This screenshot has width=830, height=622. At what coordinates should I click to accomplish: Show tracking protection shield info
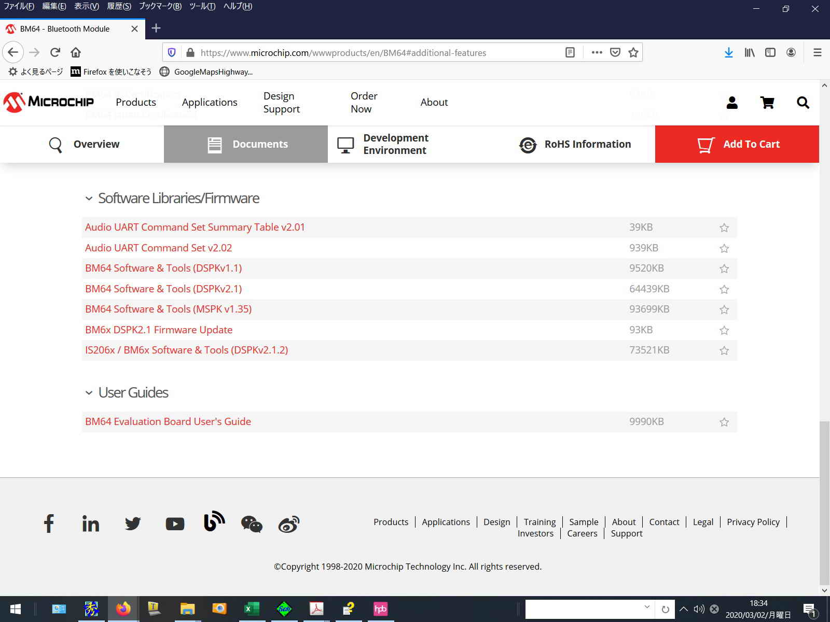click(x=172, y=52)
